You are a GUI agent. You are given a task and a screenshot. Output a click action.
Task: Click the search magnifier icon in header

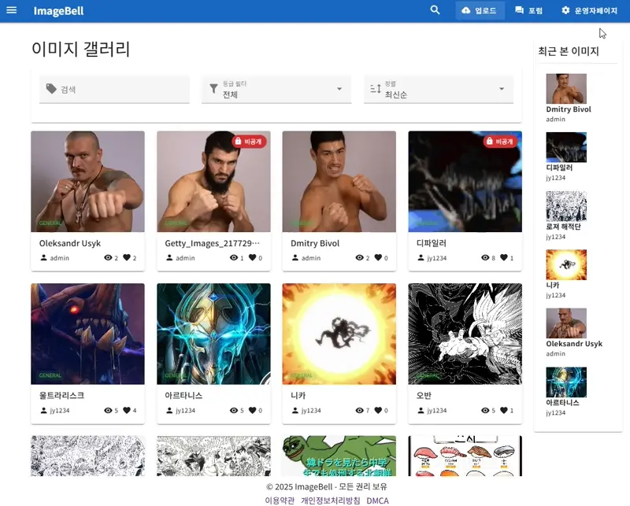point(435,11)
